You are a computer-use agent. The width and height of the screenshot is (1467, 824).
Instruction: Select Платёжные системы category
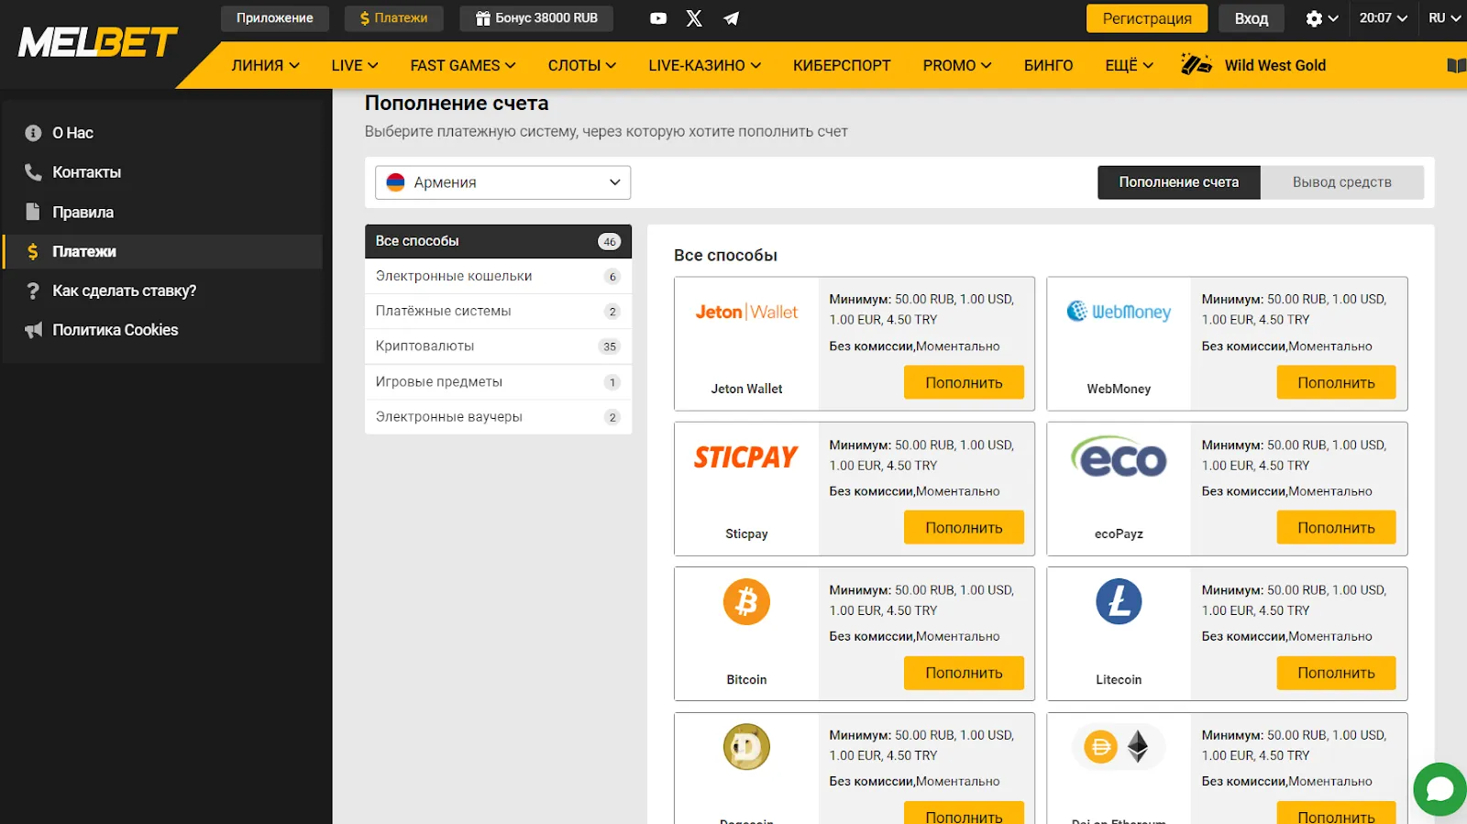coord(498,312)
